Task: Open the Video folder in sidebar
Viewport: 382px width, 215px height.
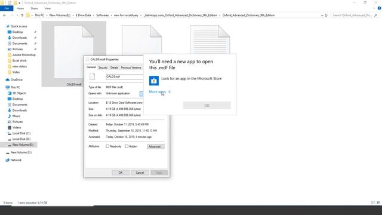Action: tap(16, 72)
